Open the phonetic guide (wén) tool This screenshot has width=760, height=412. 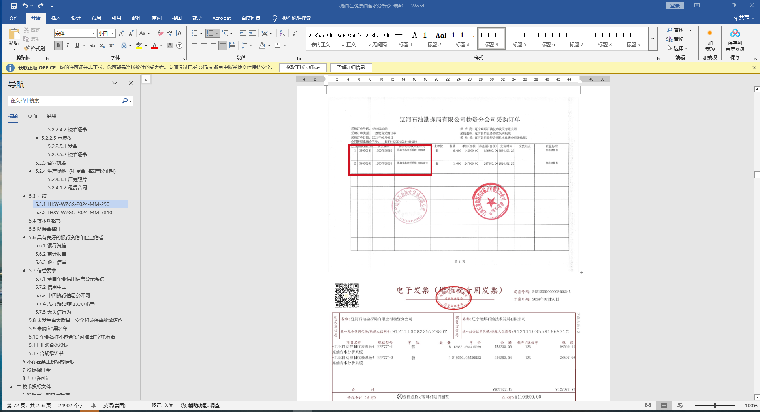tap(170, 34)
